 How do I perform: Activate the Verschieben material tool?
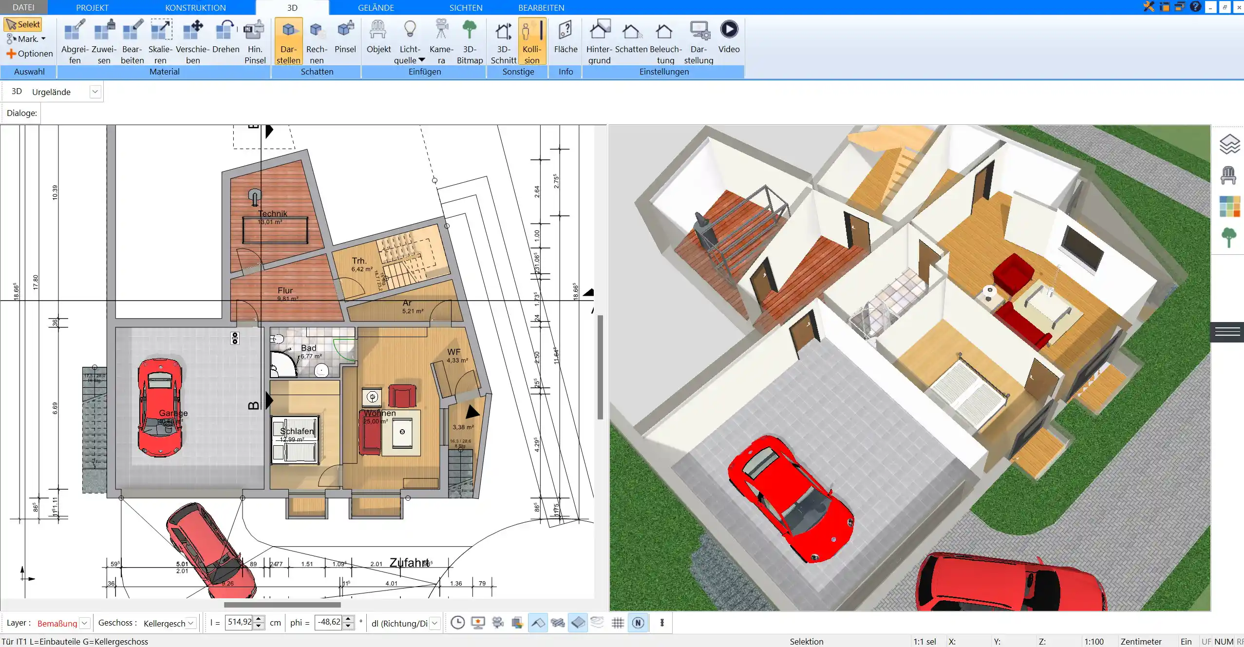point(193,41)
